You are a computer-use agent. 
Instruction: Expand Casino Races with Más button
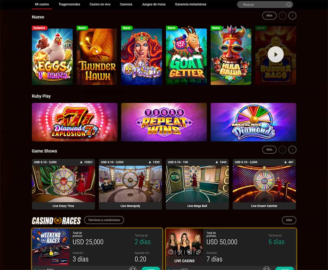(289, 220)
